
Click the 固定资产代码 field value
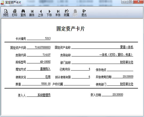39,47
